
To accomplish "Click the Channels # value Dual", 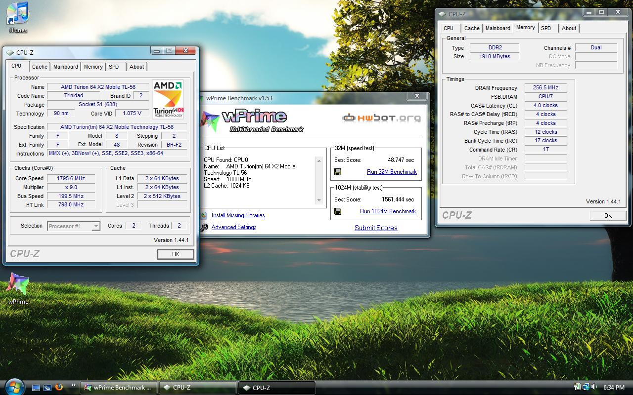I will [596, 47].
